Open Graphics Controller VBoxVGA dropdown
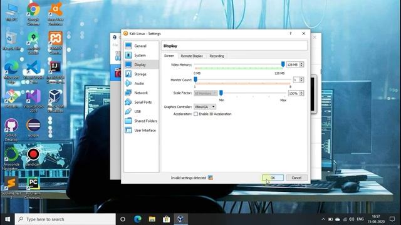This screenshot has width=401, height=225. tap(205, 107)
